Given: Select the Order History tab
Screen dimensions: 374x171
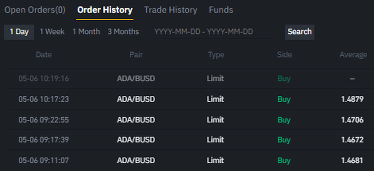Looking at the screenshot, I should click(x=105, y=10).
